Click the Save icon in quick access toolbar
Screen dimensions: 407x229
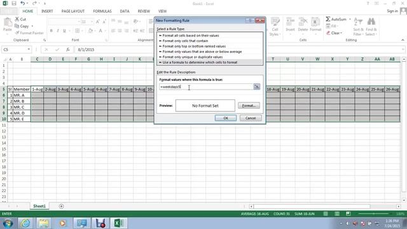coord(14,3)
